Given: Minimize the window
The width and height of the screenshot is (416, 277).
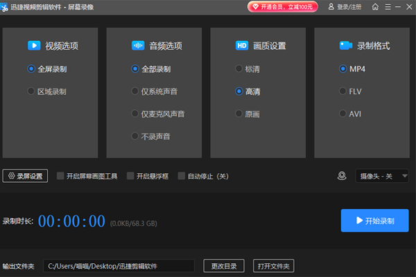Looking at the screenshot, I should [x=398, y=7].
